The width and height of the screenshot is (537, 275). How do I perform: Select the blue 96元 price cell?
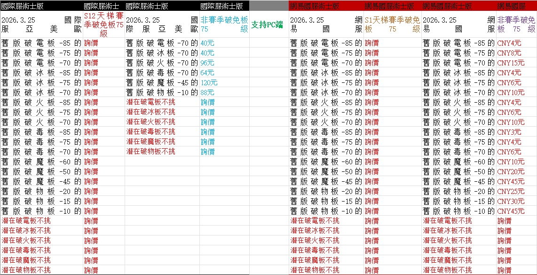(207, 63)
